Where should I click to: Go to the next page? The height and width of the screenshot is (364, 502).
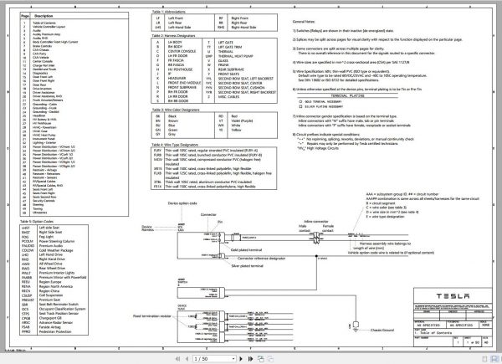(x=241, y=359)
